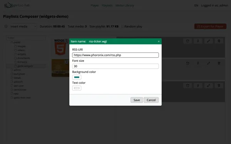Click the Font size input field
The width and height of the screenshot is (231, 144).
tap(115, 66)
